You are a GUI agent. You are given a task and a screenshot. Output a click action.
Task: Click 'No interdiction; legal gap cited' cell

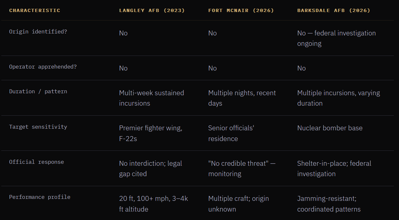pos(150,168)
